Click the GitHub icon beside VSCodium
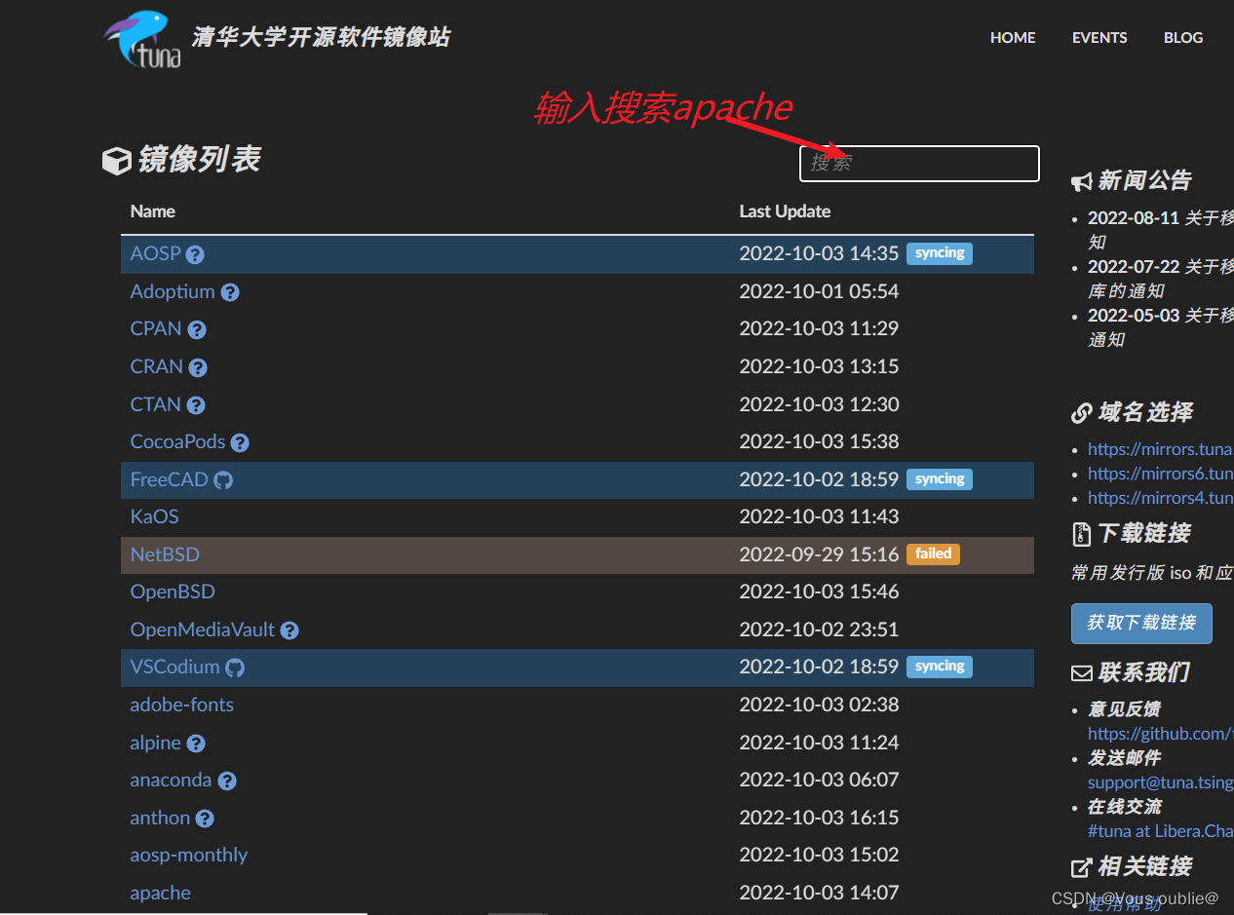This screenshot has height=915, width=1234. click(235, 668)
